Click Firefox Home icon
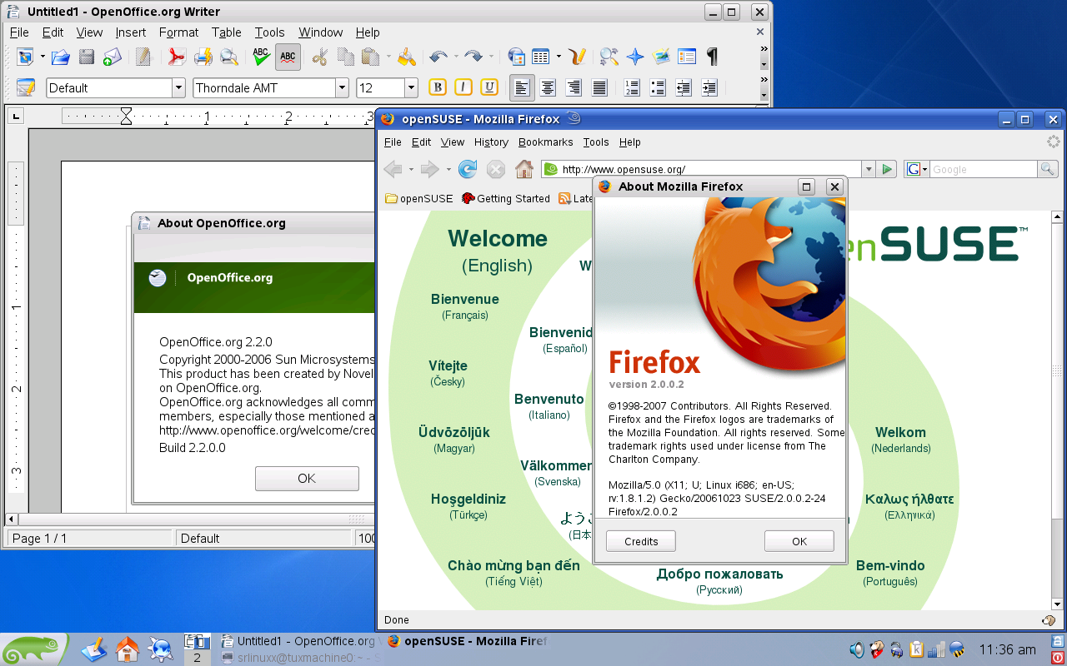1067x666 pixels. coord(524,169)
